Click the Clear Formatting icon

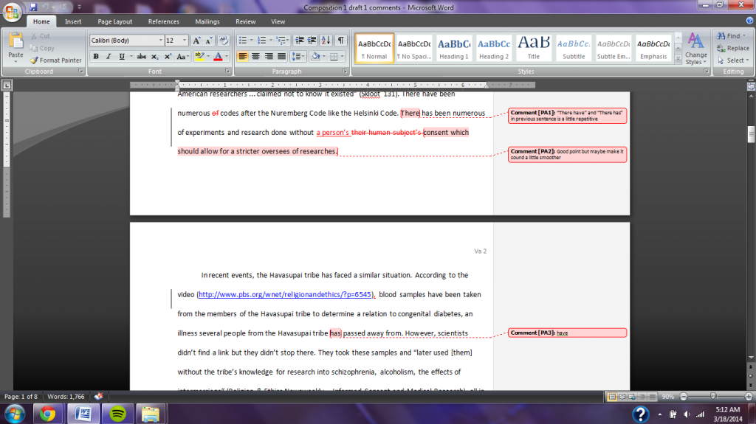click(224, 41)
